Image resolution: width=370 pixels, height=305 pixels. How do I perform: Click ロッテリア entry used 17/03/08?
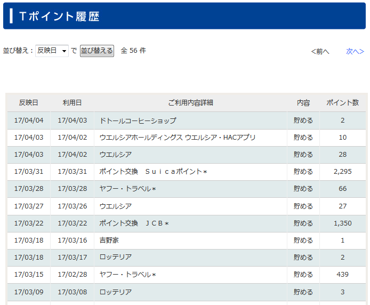tap(116, 292)
